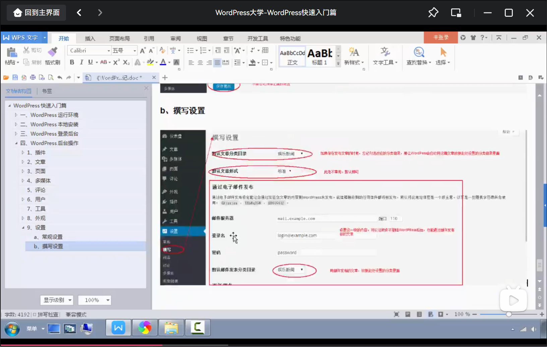The width and height of the screenshot is (547, 347).
Task: Click the Cut scissors icon
Action: coord(26,50)
